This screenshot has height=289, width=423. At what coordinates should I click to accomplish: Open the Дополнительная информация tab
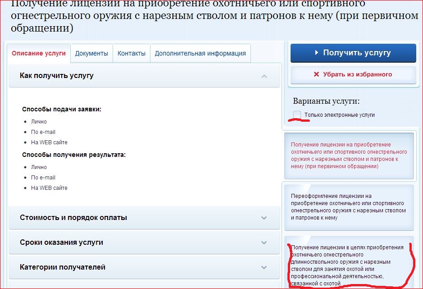[x=200, y=53]
